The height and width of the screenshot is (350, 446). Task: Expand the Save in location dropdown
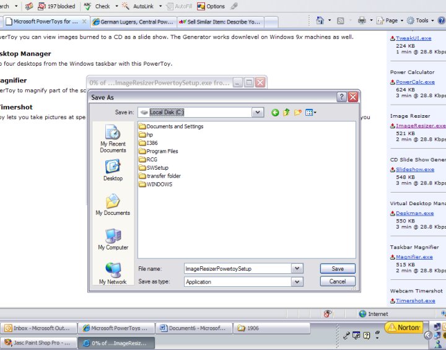(258, 112)
